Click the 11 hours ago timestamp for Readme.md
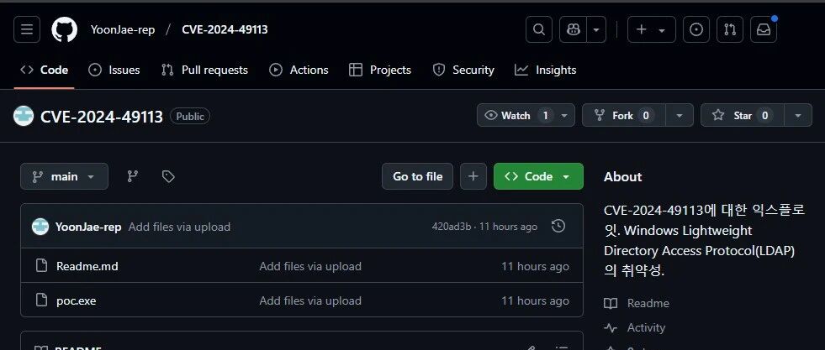 (x=535, y=266)
